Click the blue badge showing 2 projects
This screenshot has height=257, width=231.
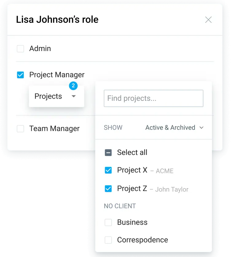pyautogui.click(x=73, y=86)
